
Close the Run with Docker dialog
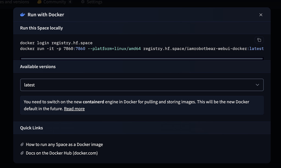coord(261,15)
